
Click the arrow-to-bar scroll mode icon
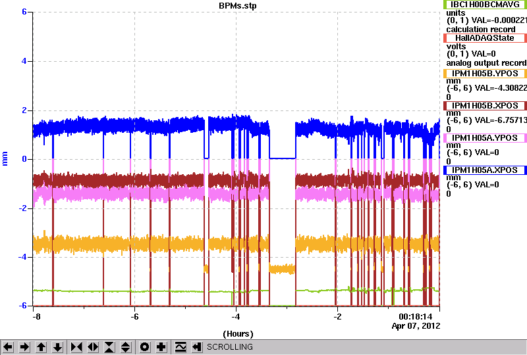[x=196, y=347]
